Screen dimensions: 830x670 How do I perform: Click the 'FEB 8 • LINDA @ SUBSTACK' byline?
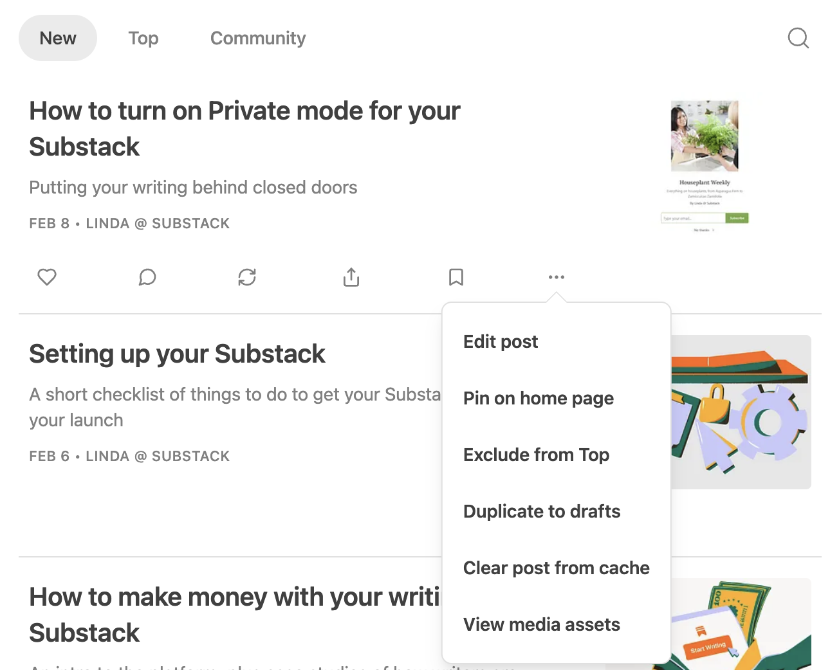[129, 223]
